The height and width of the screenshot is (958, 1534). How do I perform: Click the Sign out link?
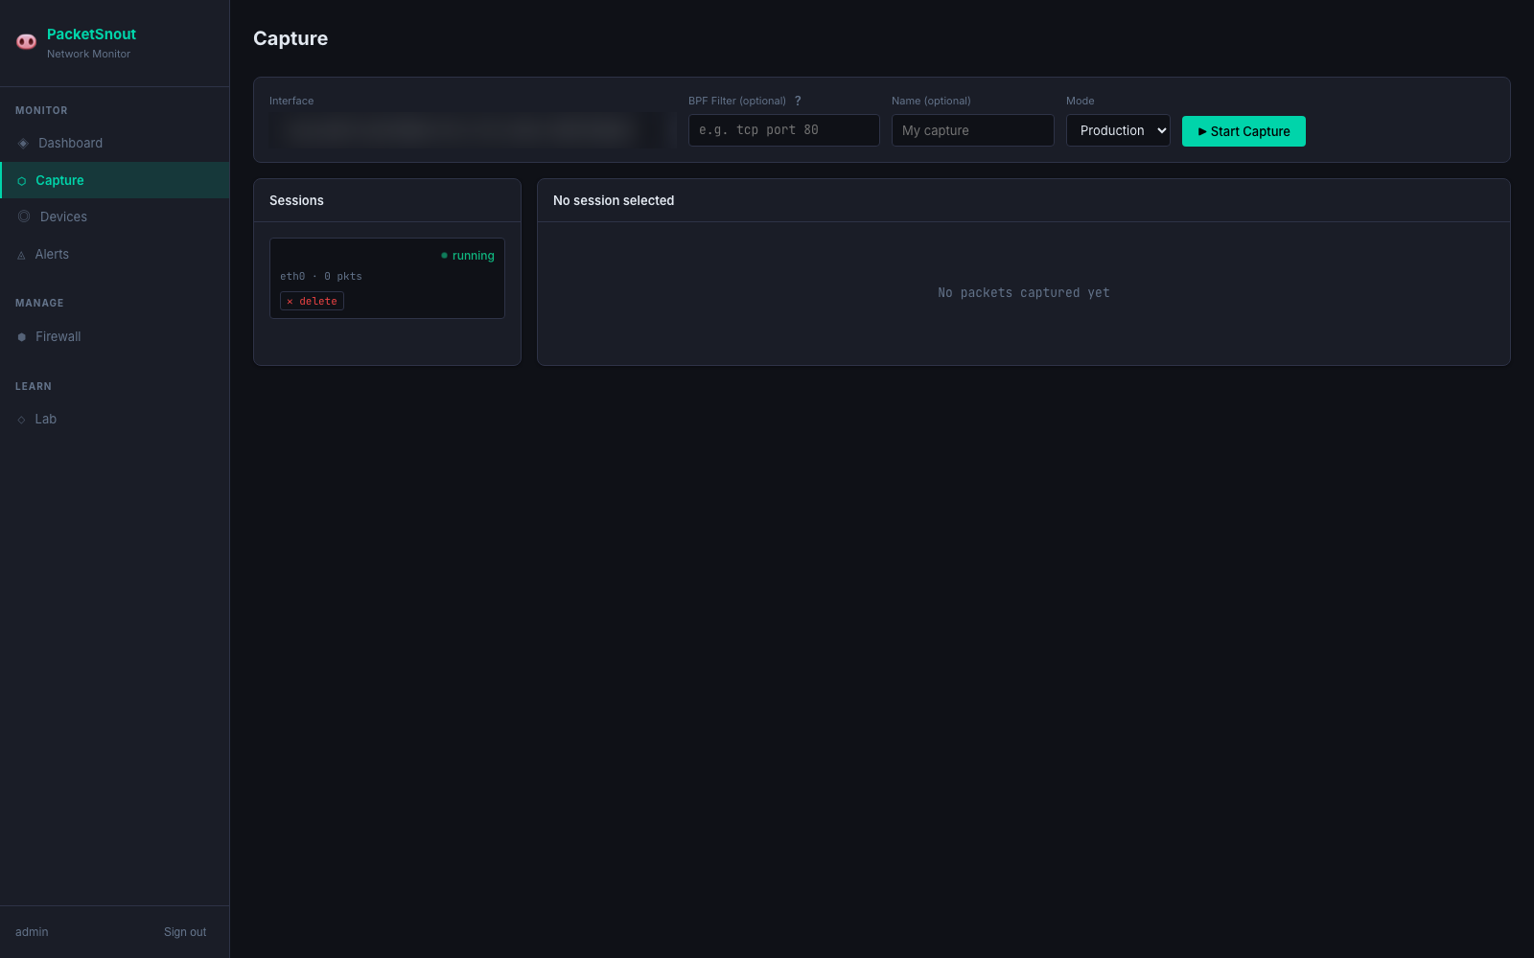tap(185, 932)
